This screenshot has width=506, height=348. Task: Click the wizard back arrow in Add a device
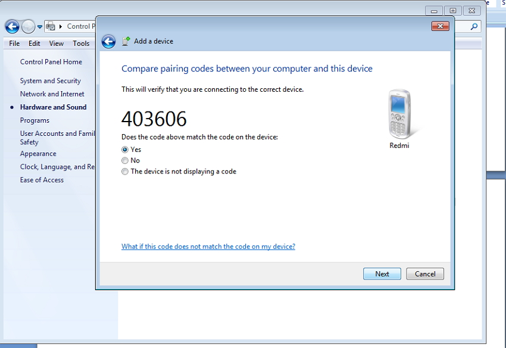point(108,41)
